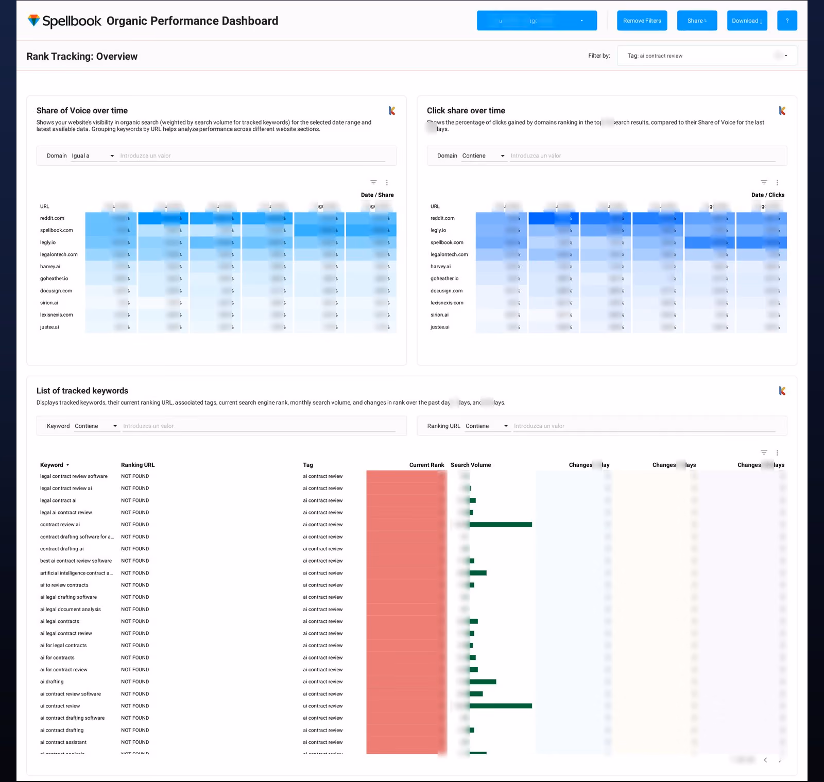Image resolution: width=824 pixels, height=782 pixels.
Task: Click the colored K logo in Click share panel
Action: [x=782, y=111]
